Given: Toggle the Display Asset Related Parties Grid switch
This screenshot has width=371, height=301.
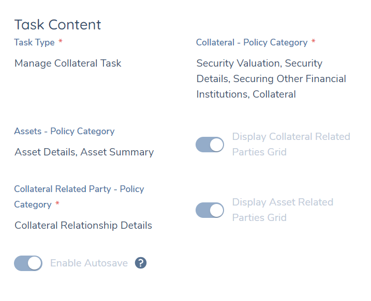Looking at the screenshot, I should (x=210, y=210).
